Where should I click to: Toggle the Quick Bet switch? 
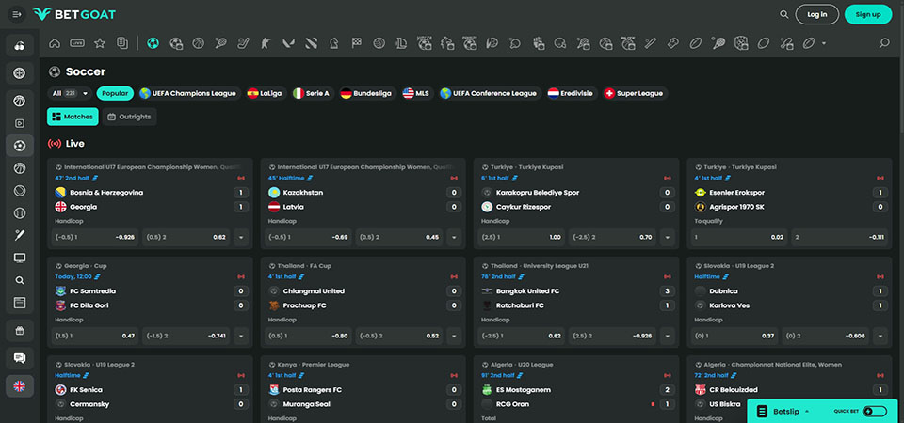875,412
